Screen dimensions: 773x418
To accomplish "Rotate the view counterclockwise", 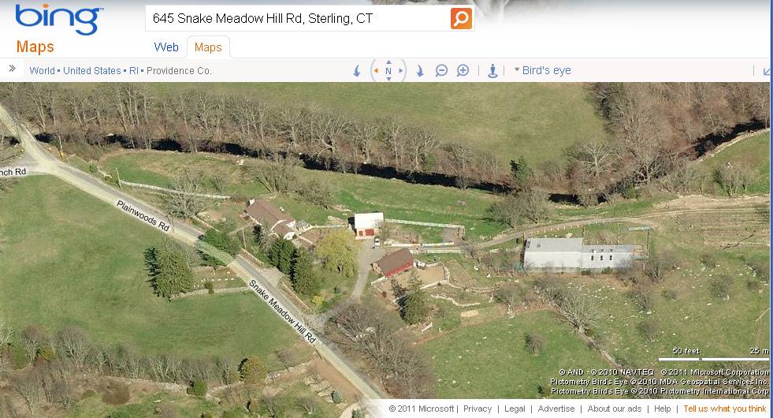I will (357, 70).
